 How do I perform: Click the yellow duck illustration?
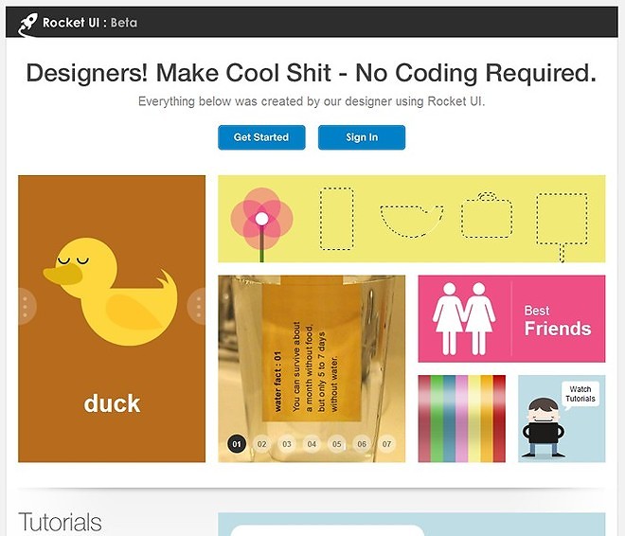pos(111,291)
